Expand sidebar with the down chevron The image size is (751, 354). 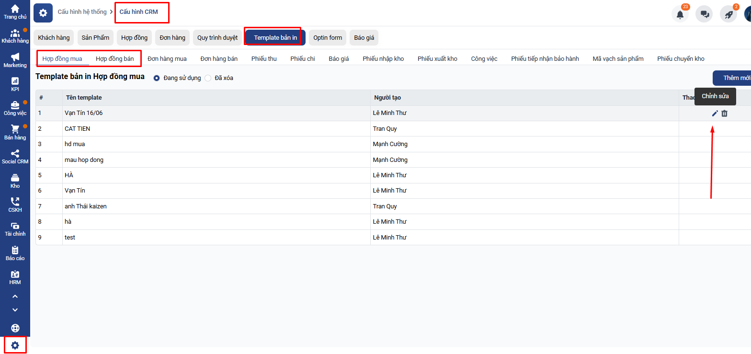(x=15, y=310)
